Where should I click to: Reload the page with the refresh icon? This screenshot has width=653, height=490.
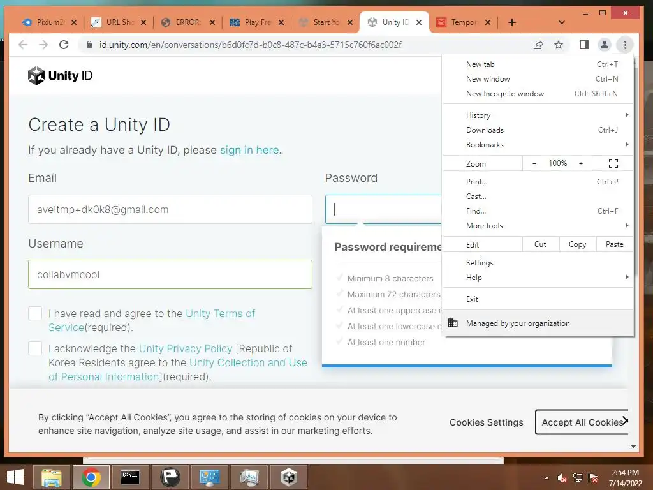[x=64, y=45]
